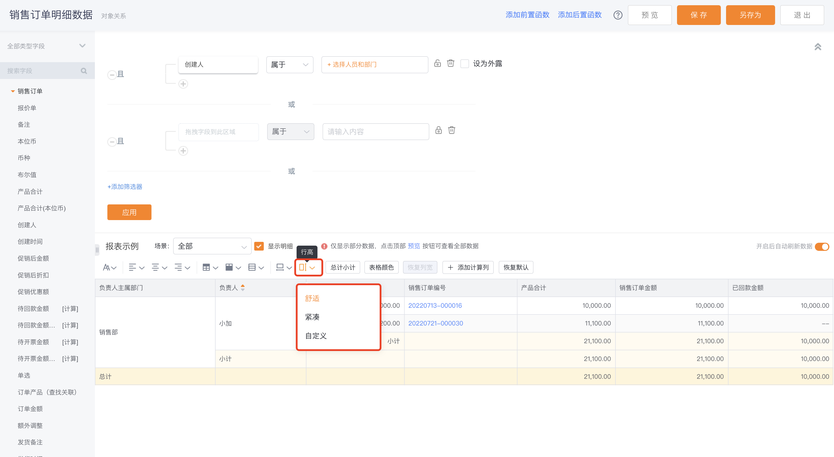Uncheck the 显示明细 checkbox
Screen dimensions: 834x457
click(259, 246)
